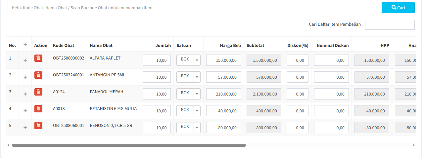Edit Jumlah for ALPARA KAPLET
This screenshot has height=158, width=422.
tap(157, 60)
